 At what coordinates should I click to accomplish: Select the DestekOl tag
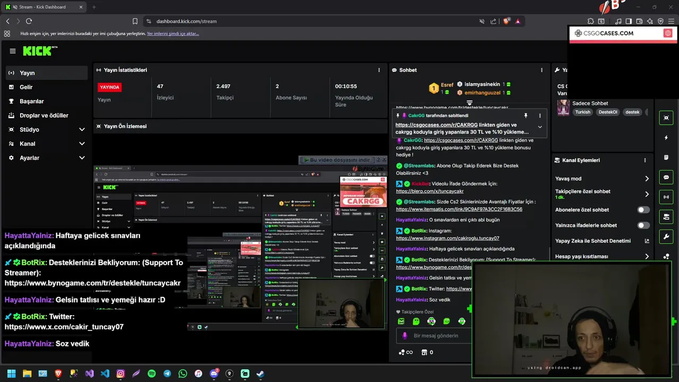click(x=608, y=112)
